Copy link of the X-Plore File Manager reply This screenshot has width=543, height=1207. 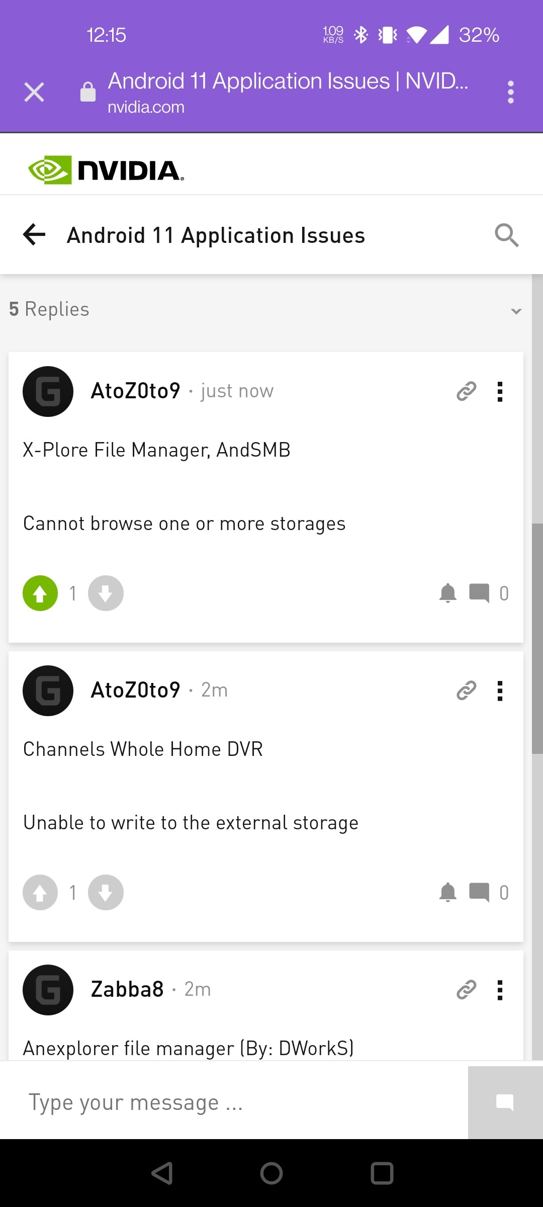(466, 391)
